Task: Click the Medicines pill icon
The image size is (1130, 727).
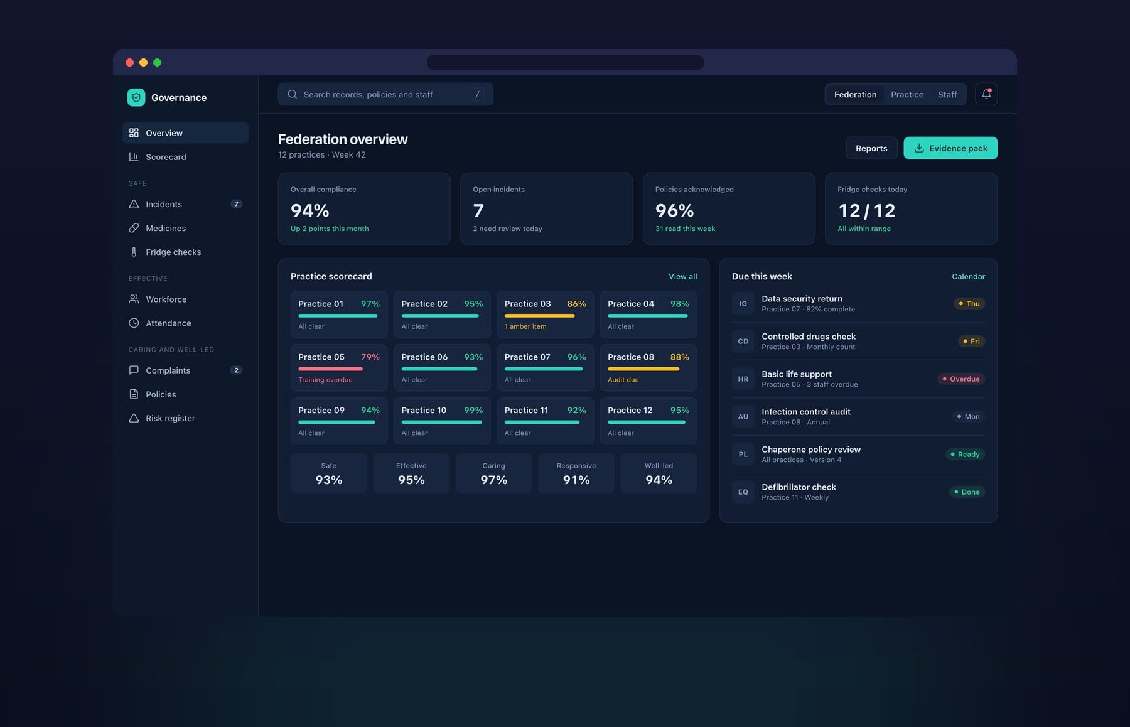Action: pyautogui.click(x=134, y=228)
